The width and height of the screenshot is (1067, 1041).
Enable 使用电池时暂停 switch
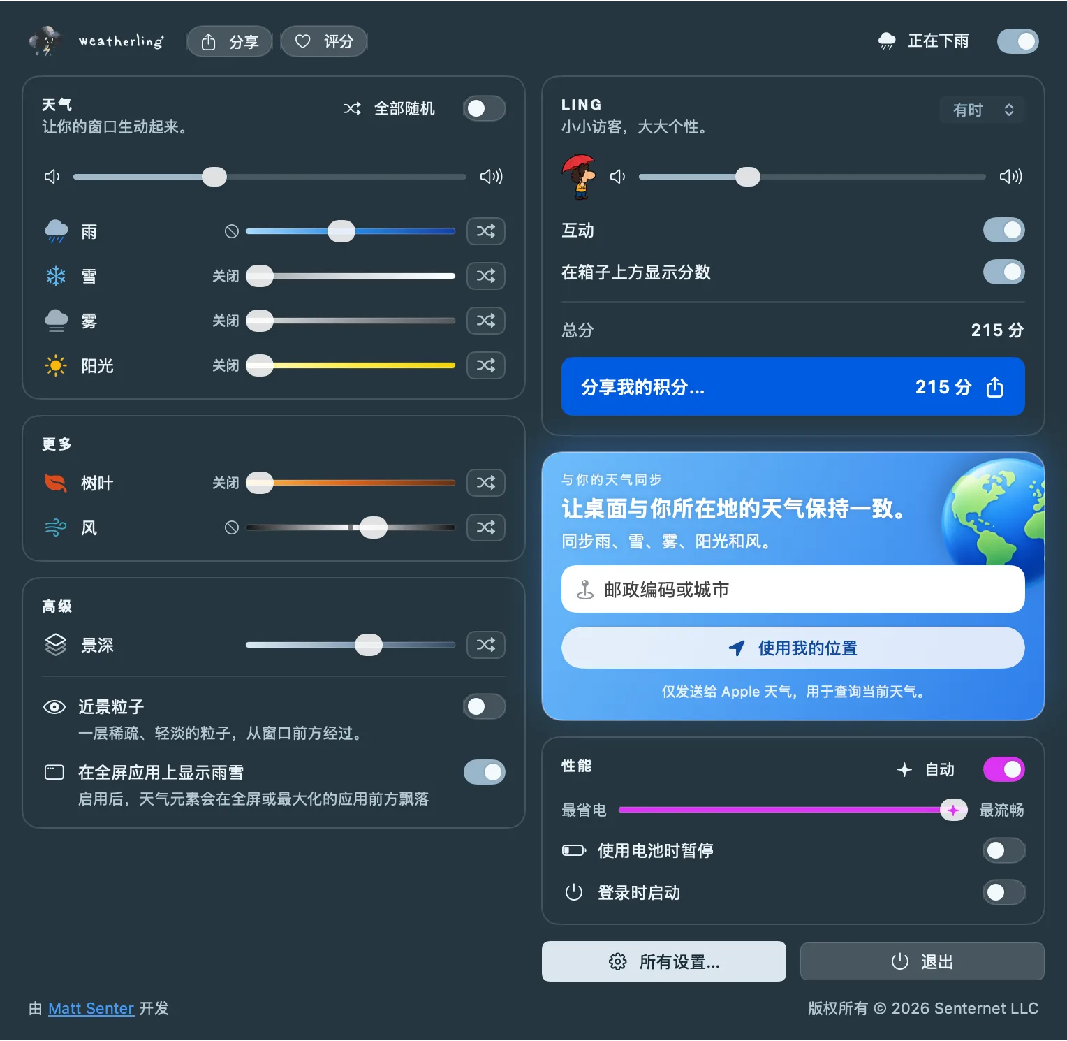click(x=1004, y=850)
